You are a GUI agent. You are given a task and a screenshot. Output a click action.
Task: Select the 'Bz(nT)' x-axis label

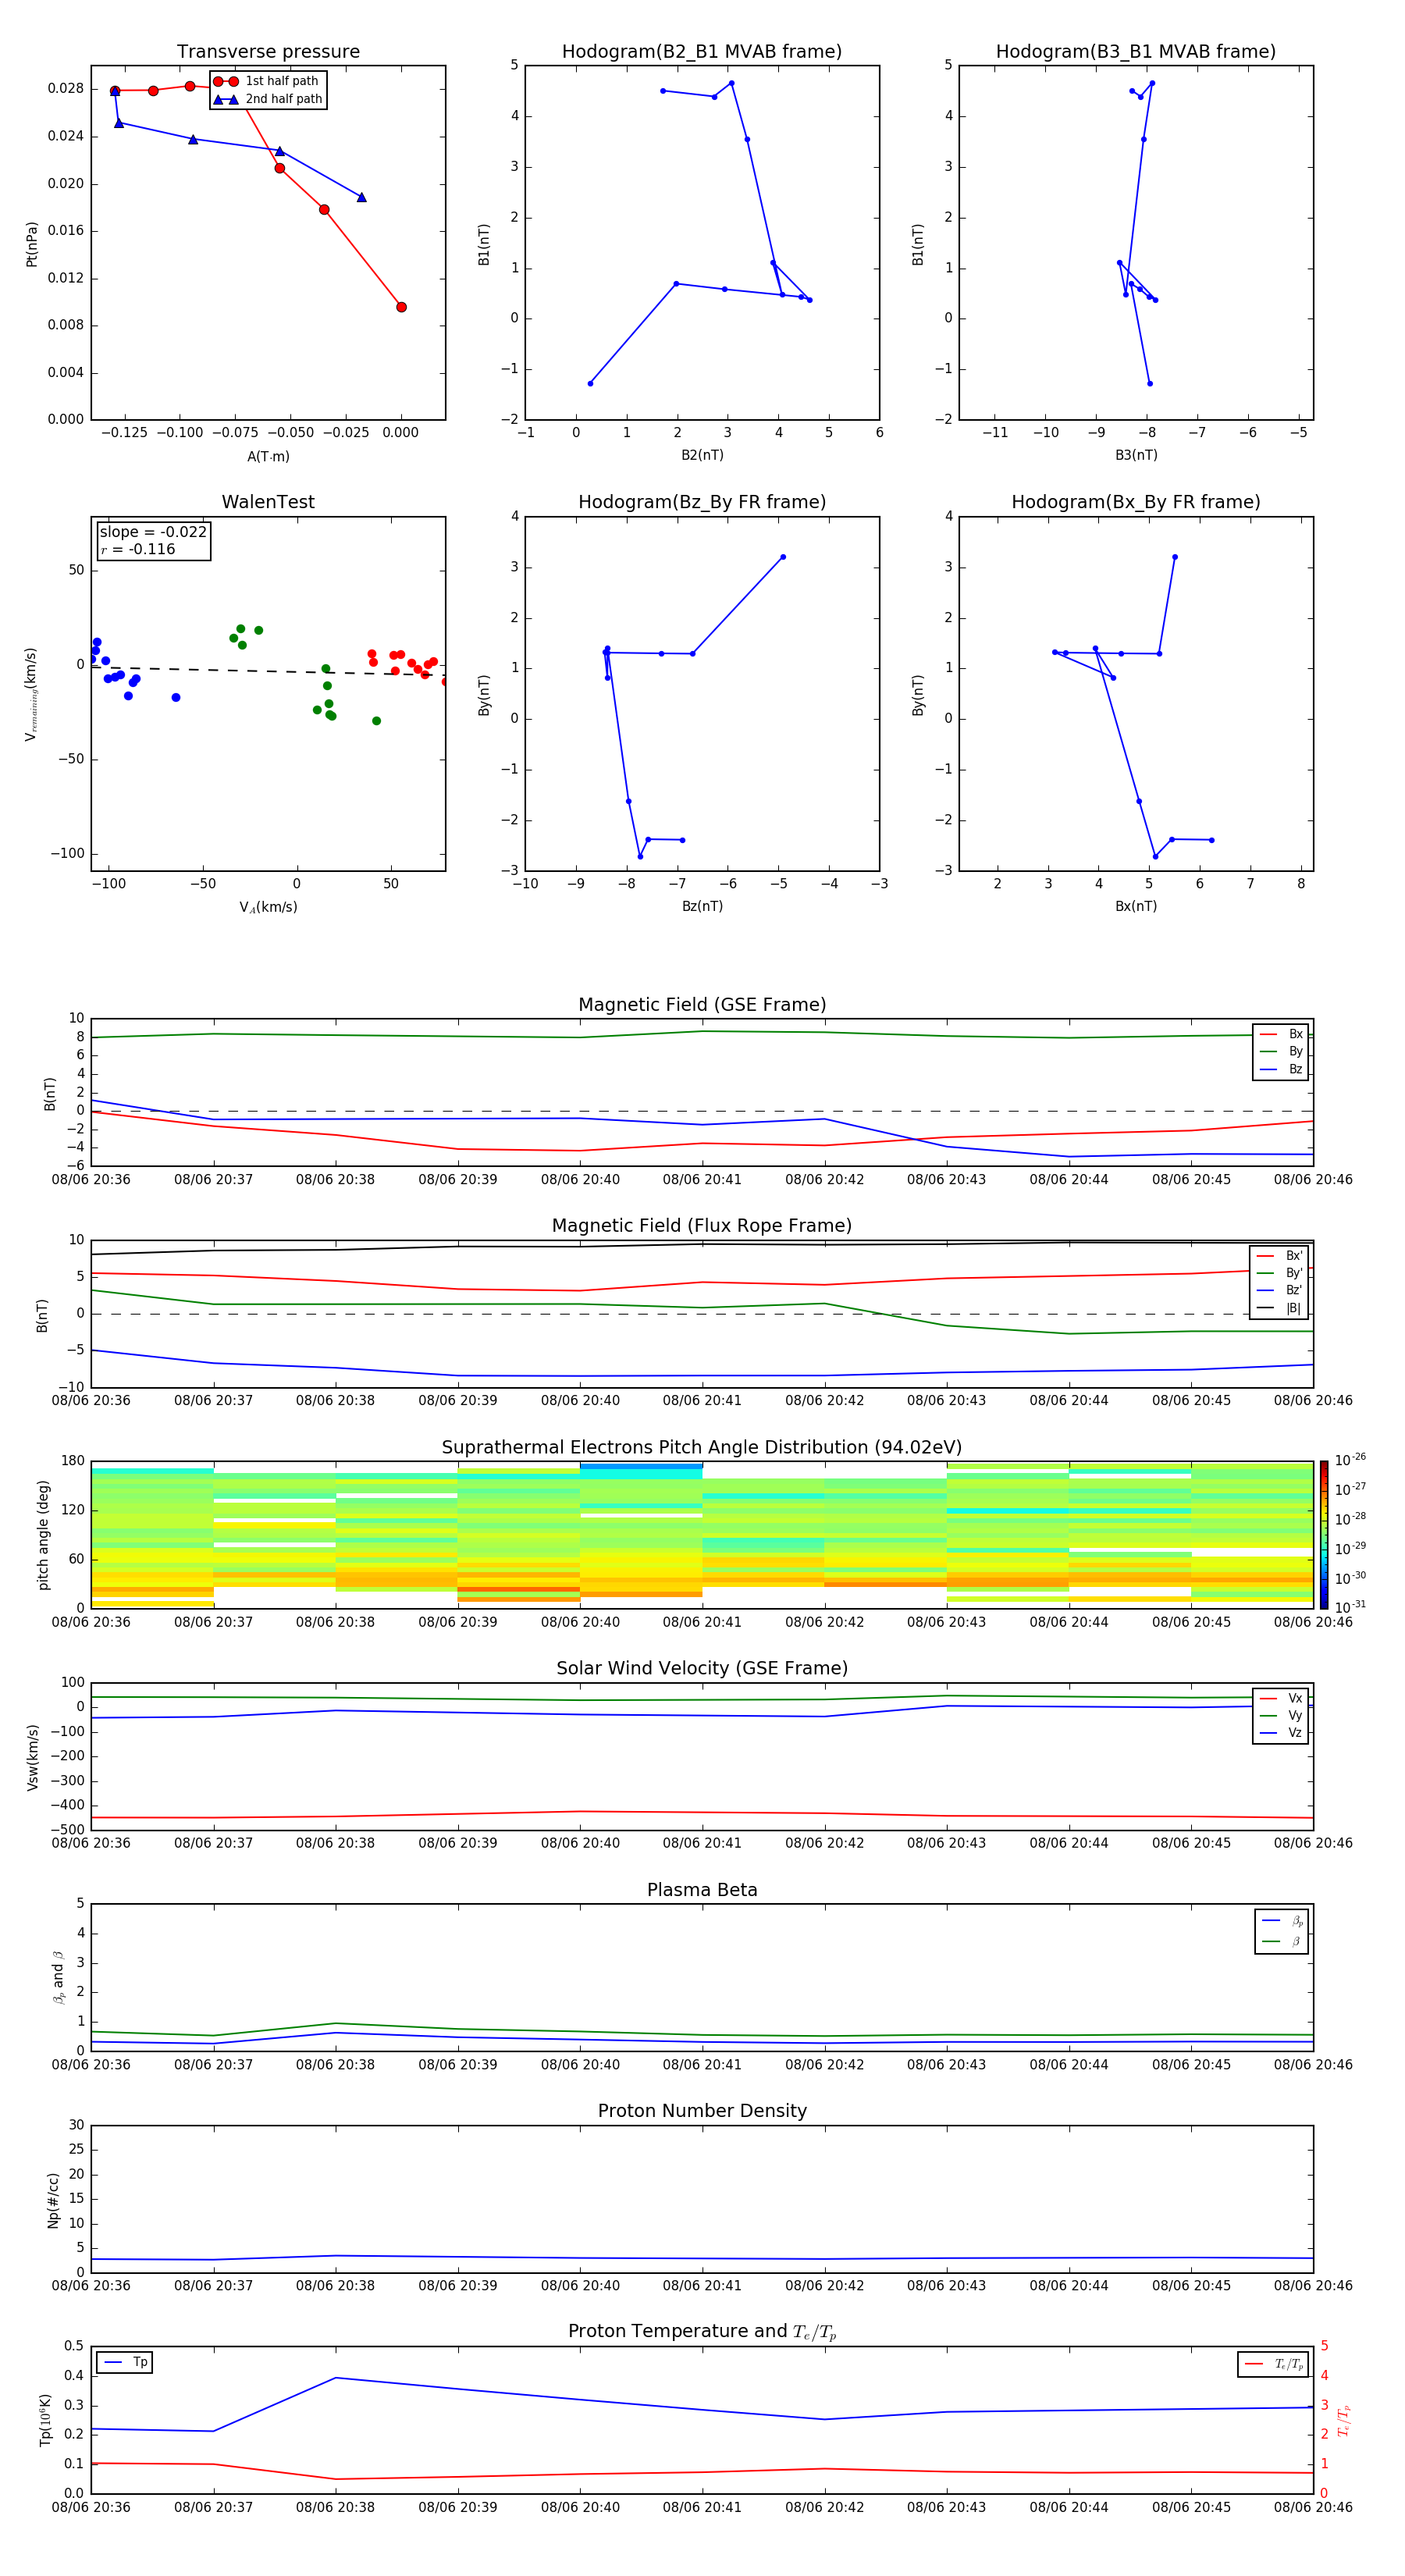702,906
